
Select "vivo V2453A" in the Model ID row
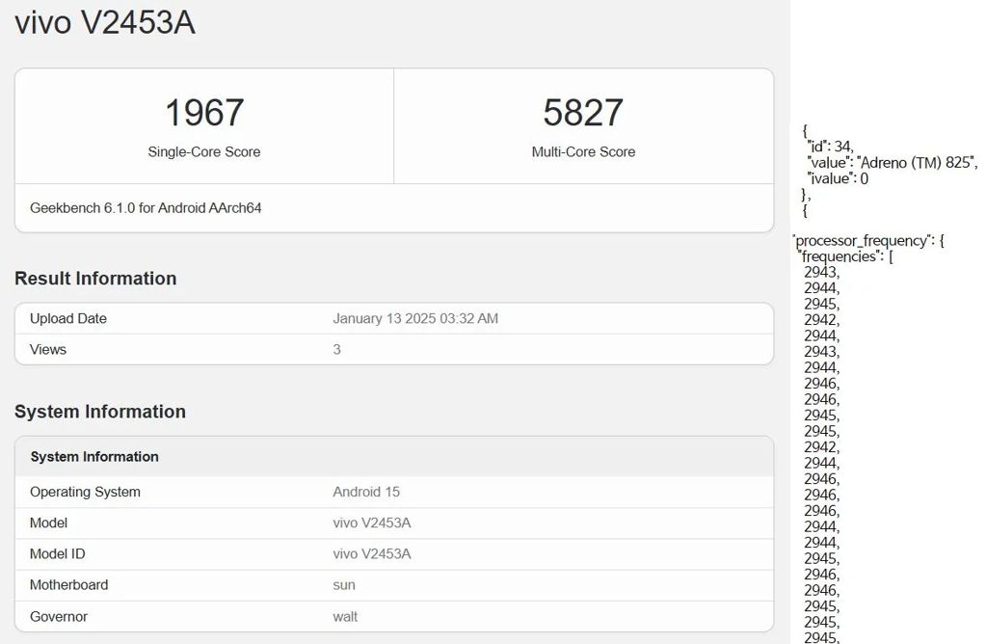point(372,554)
